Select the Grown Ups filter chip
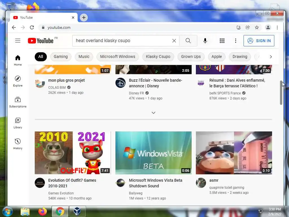Viewport: 289px width, 217px height. coord(191,57)
